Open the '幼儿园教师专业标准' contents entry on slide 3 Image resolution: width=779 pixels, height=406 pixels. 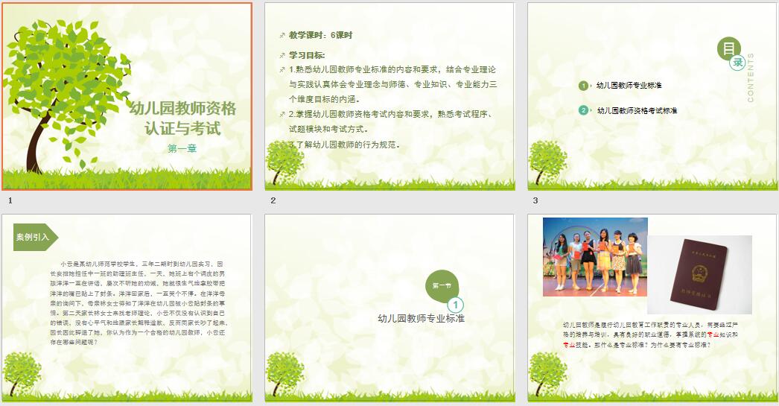(629, 86)
